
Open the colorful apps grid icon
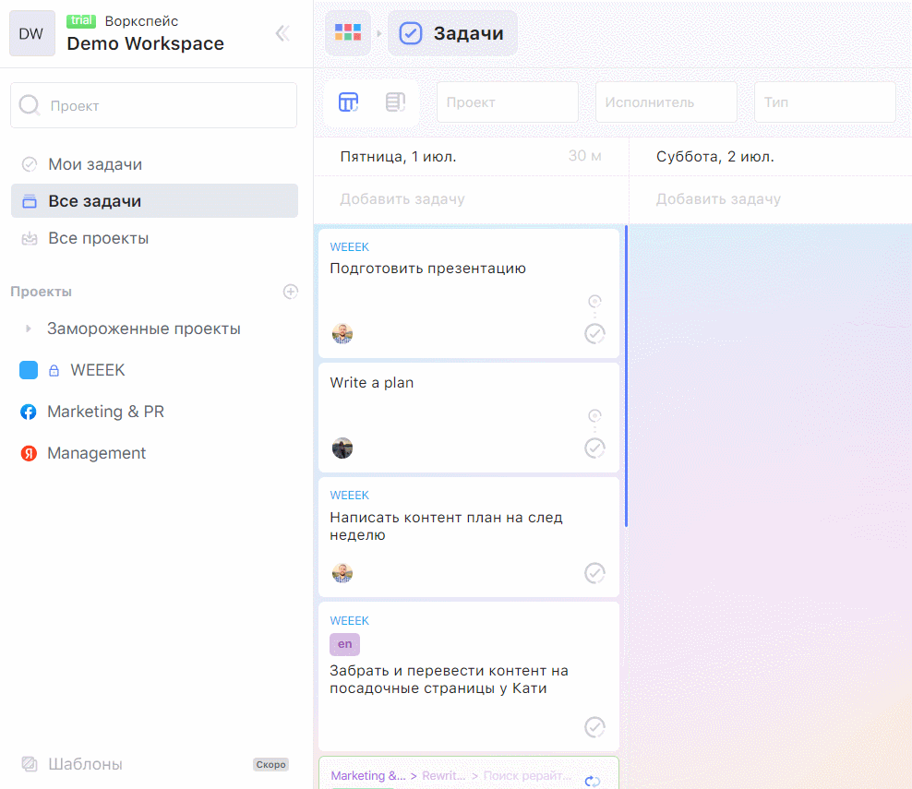348,33
